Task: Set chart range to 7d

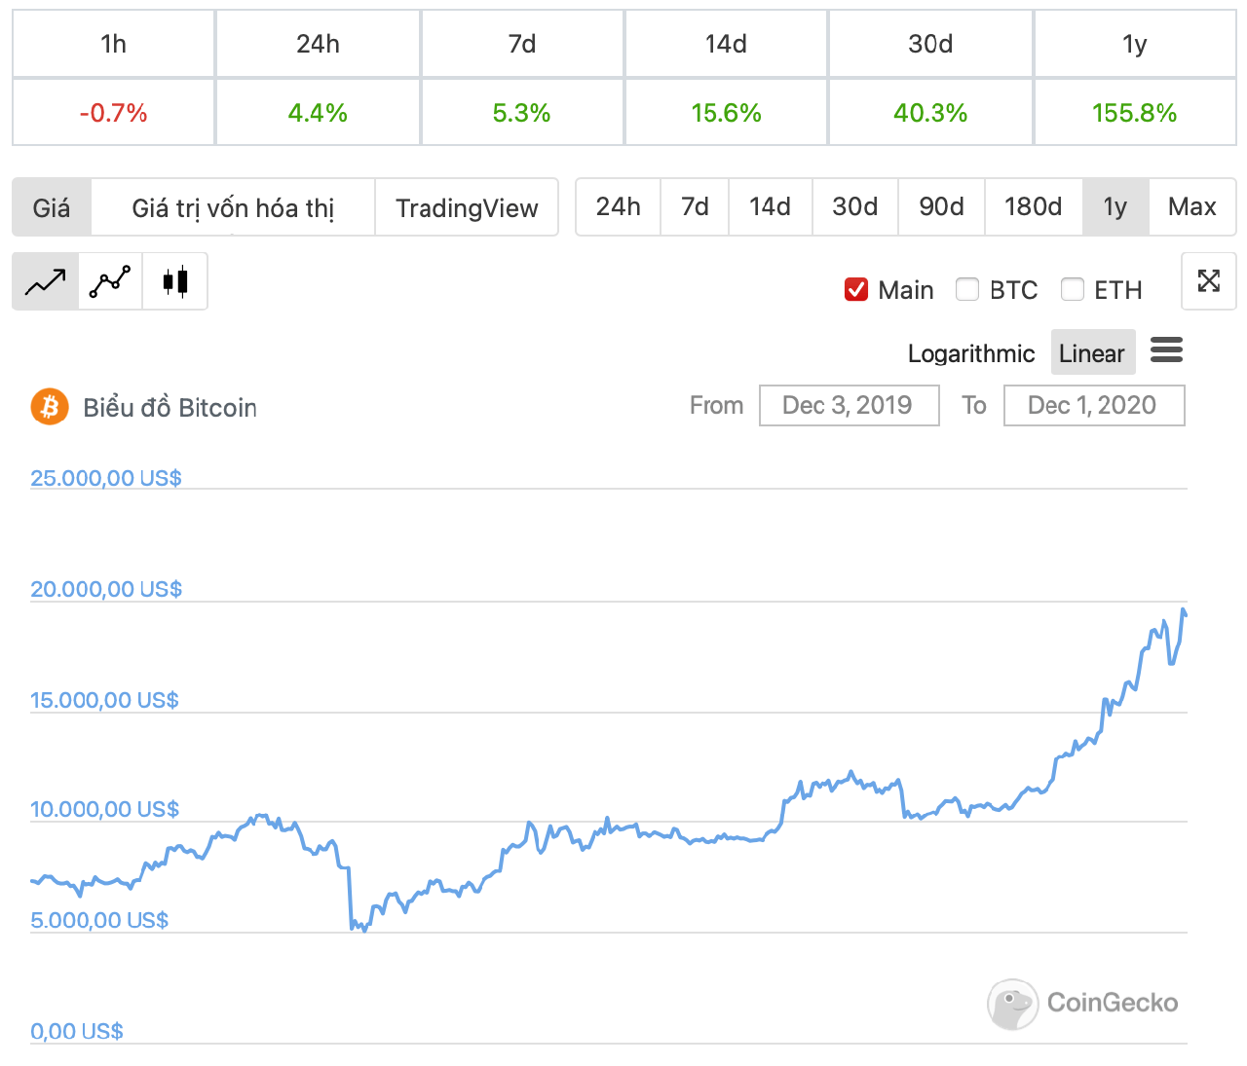Action: (695, 206)
